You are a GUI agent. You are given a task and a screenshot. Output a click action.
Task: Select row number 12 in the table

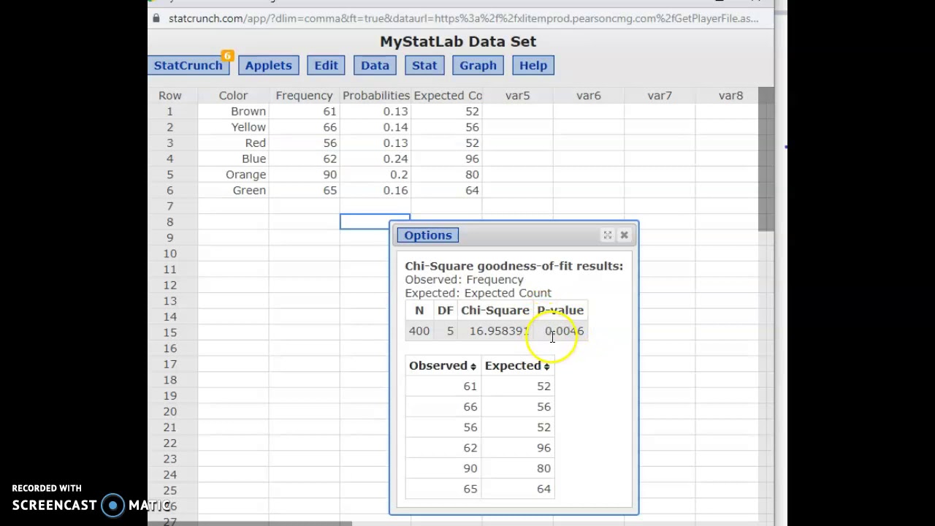tap(170, 285)
